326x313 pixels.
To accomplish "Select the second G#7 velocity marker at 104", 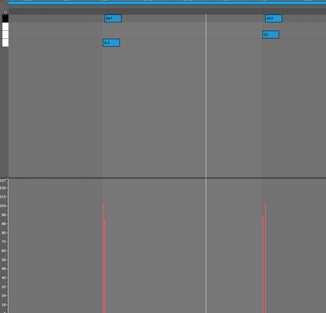I will pos(266,206).
